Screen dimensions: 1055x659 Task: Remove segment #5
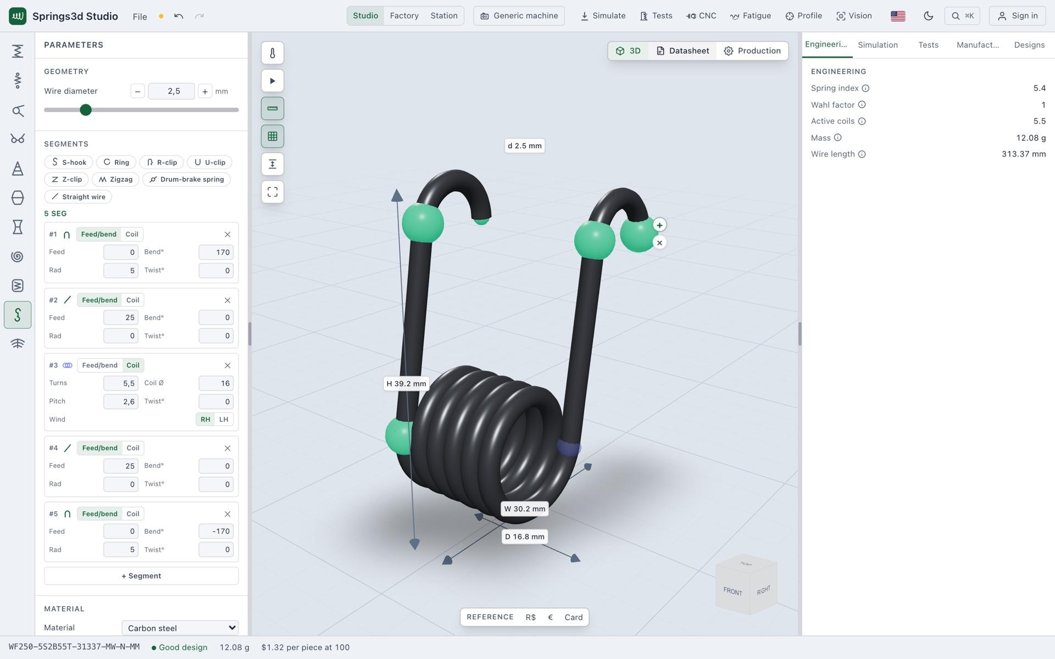[227, 514]
